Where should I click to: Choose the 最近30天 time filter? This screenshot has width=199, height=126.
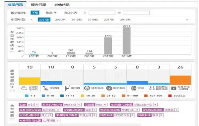click(71, 13)
